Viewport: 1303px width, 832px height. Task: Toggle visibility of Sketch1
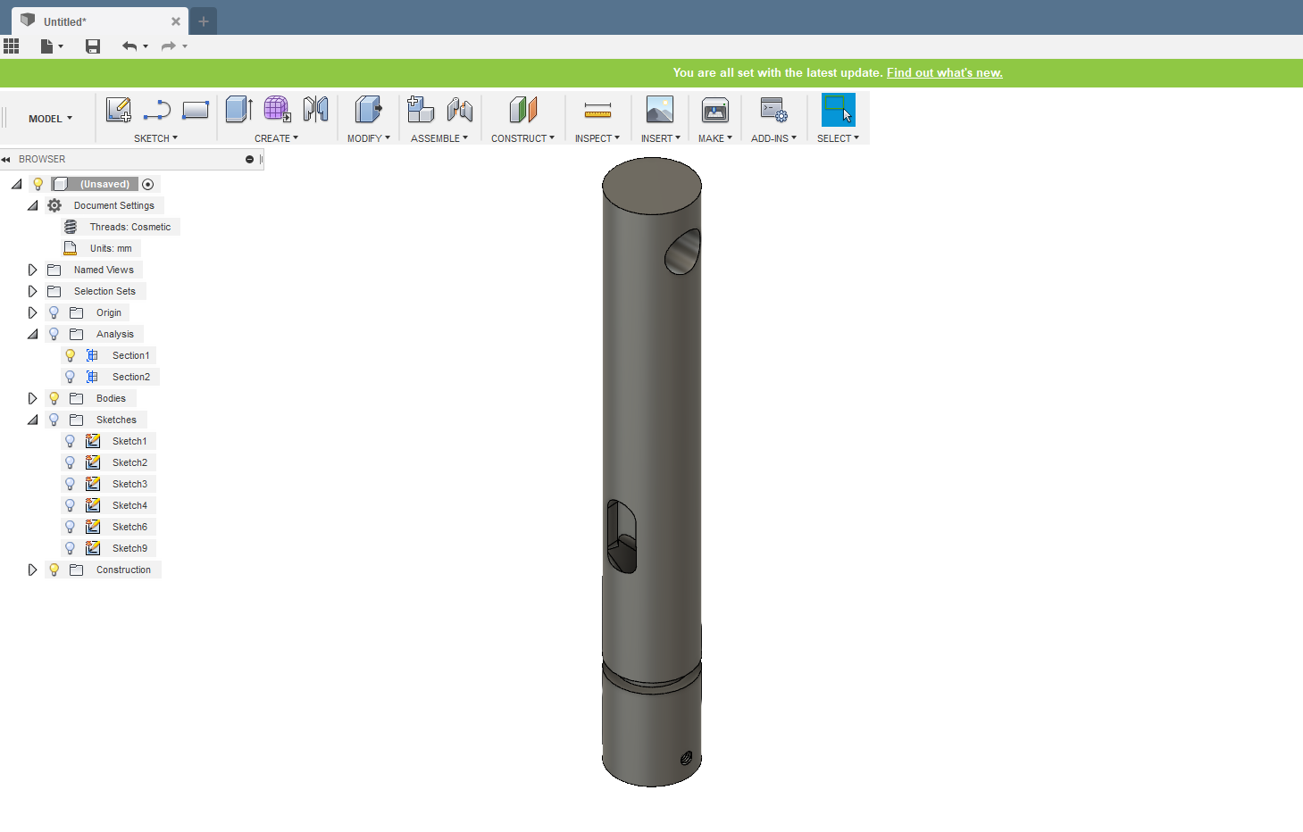(x=70, y=440)
